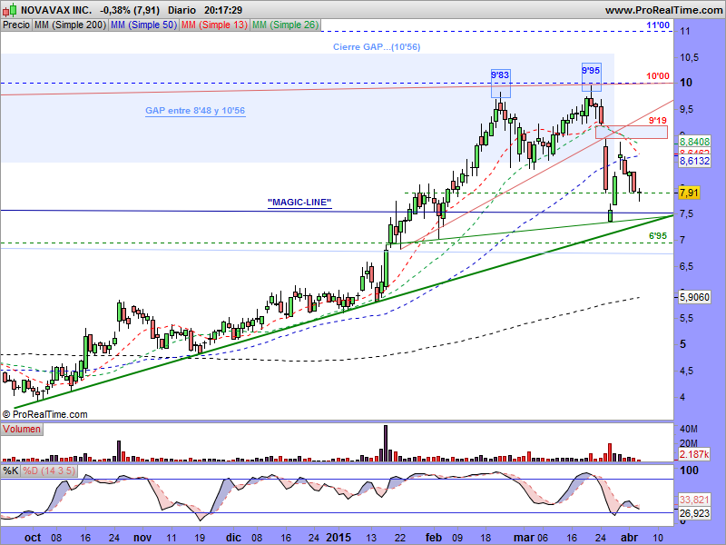Click the Volumen panel label
This screenshot has width=726, height=545.
(x=22, y=429)
